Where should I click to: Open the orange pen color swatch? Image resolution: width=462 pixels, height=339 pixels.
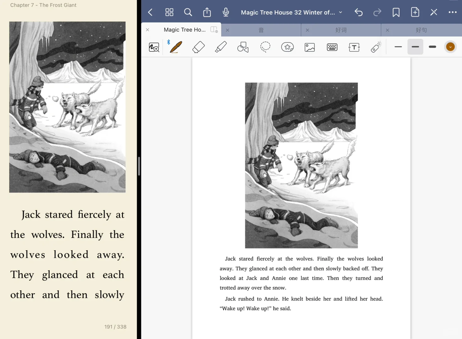click(x=450, y=47)
